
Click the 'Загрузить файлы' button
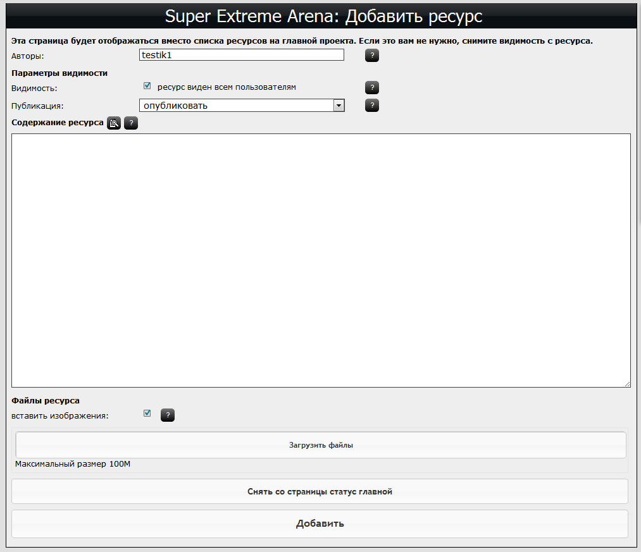pyautogui.click(x=321, y=445)
